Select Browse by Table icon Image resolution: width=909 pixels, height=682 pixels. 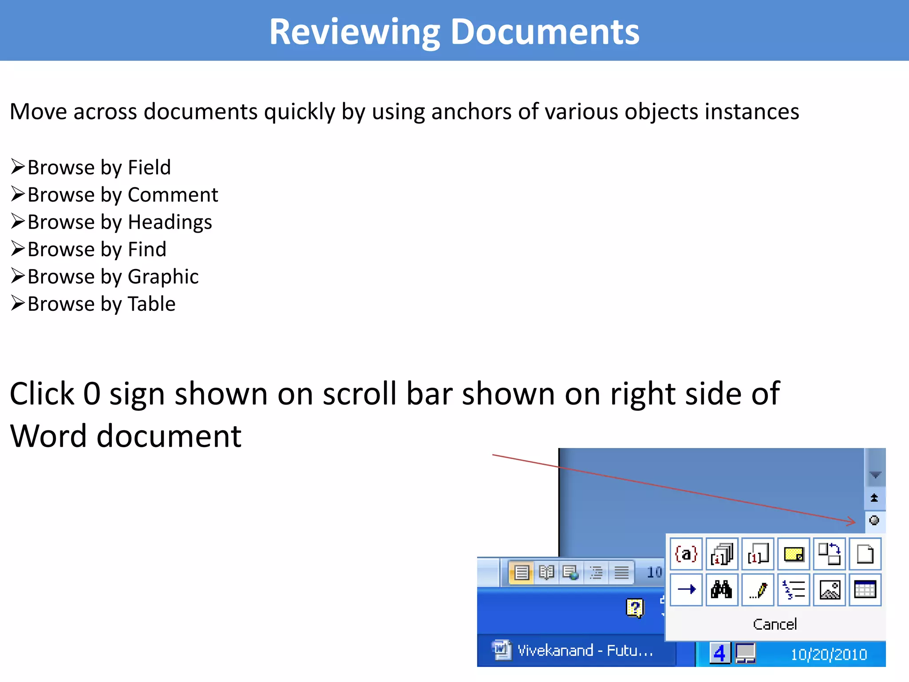(x=865, y=590)
